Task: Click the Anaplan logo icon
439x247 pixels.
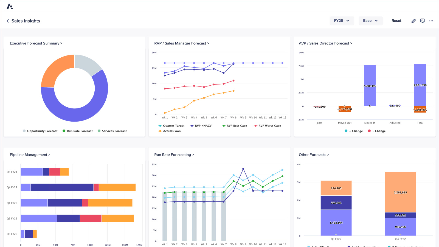Action: pyautogui.click(x=10, y=7)
